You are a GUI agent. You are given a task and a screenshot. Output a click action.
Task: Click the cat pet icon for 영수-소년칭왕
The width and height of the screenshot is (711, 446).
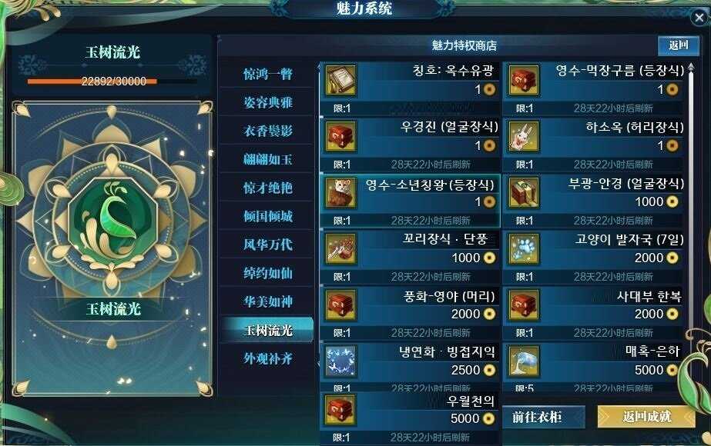[x=340, y=193]
